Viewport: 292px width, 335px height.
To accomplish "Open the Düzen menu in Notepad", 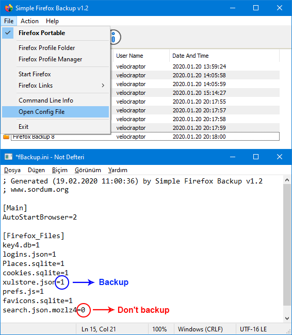I will click(x=36, y=170).
